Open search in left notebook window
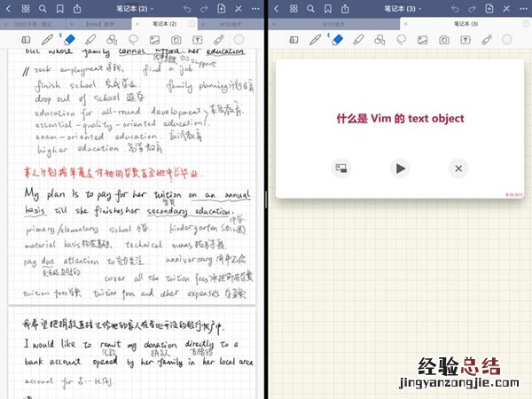 click(43, 9)
